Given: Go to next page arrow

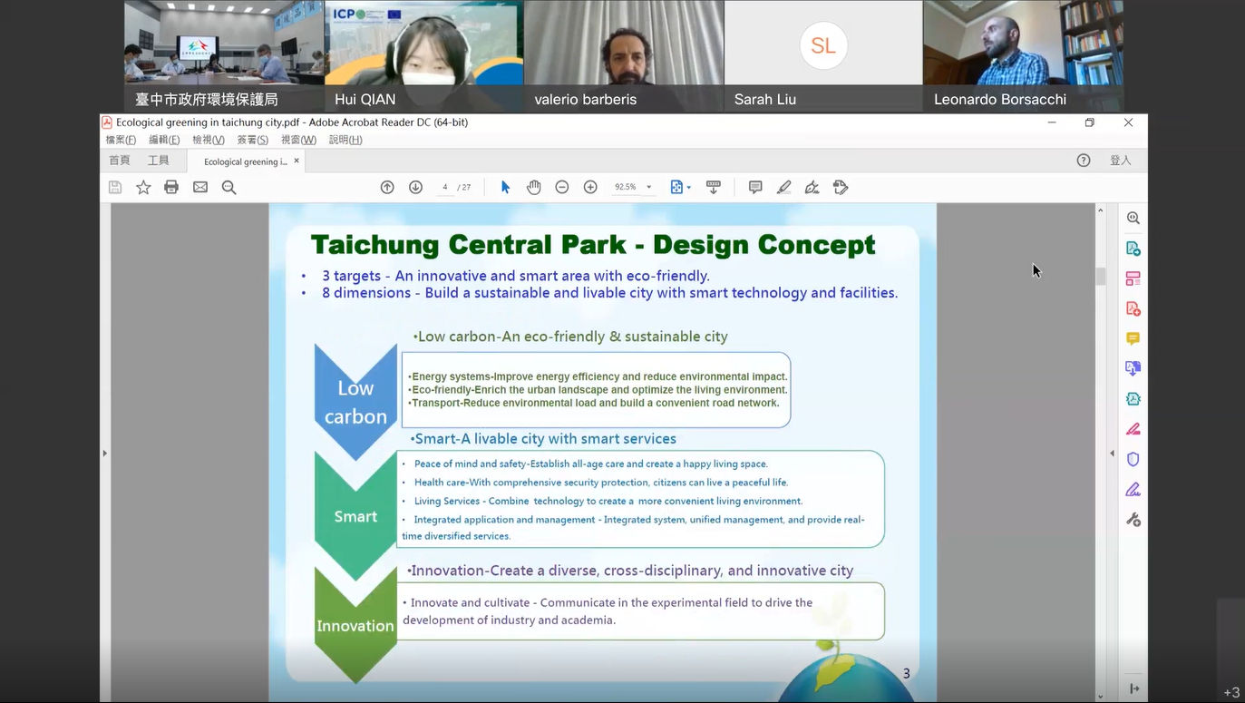Looking at the screenshot, I should 415,187.
